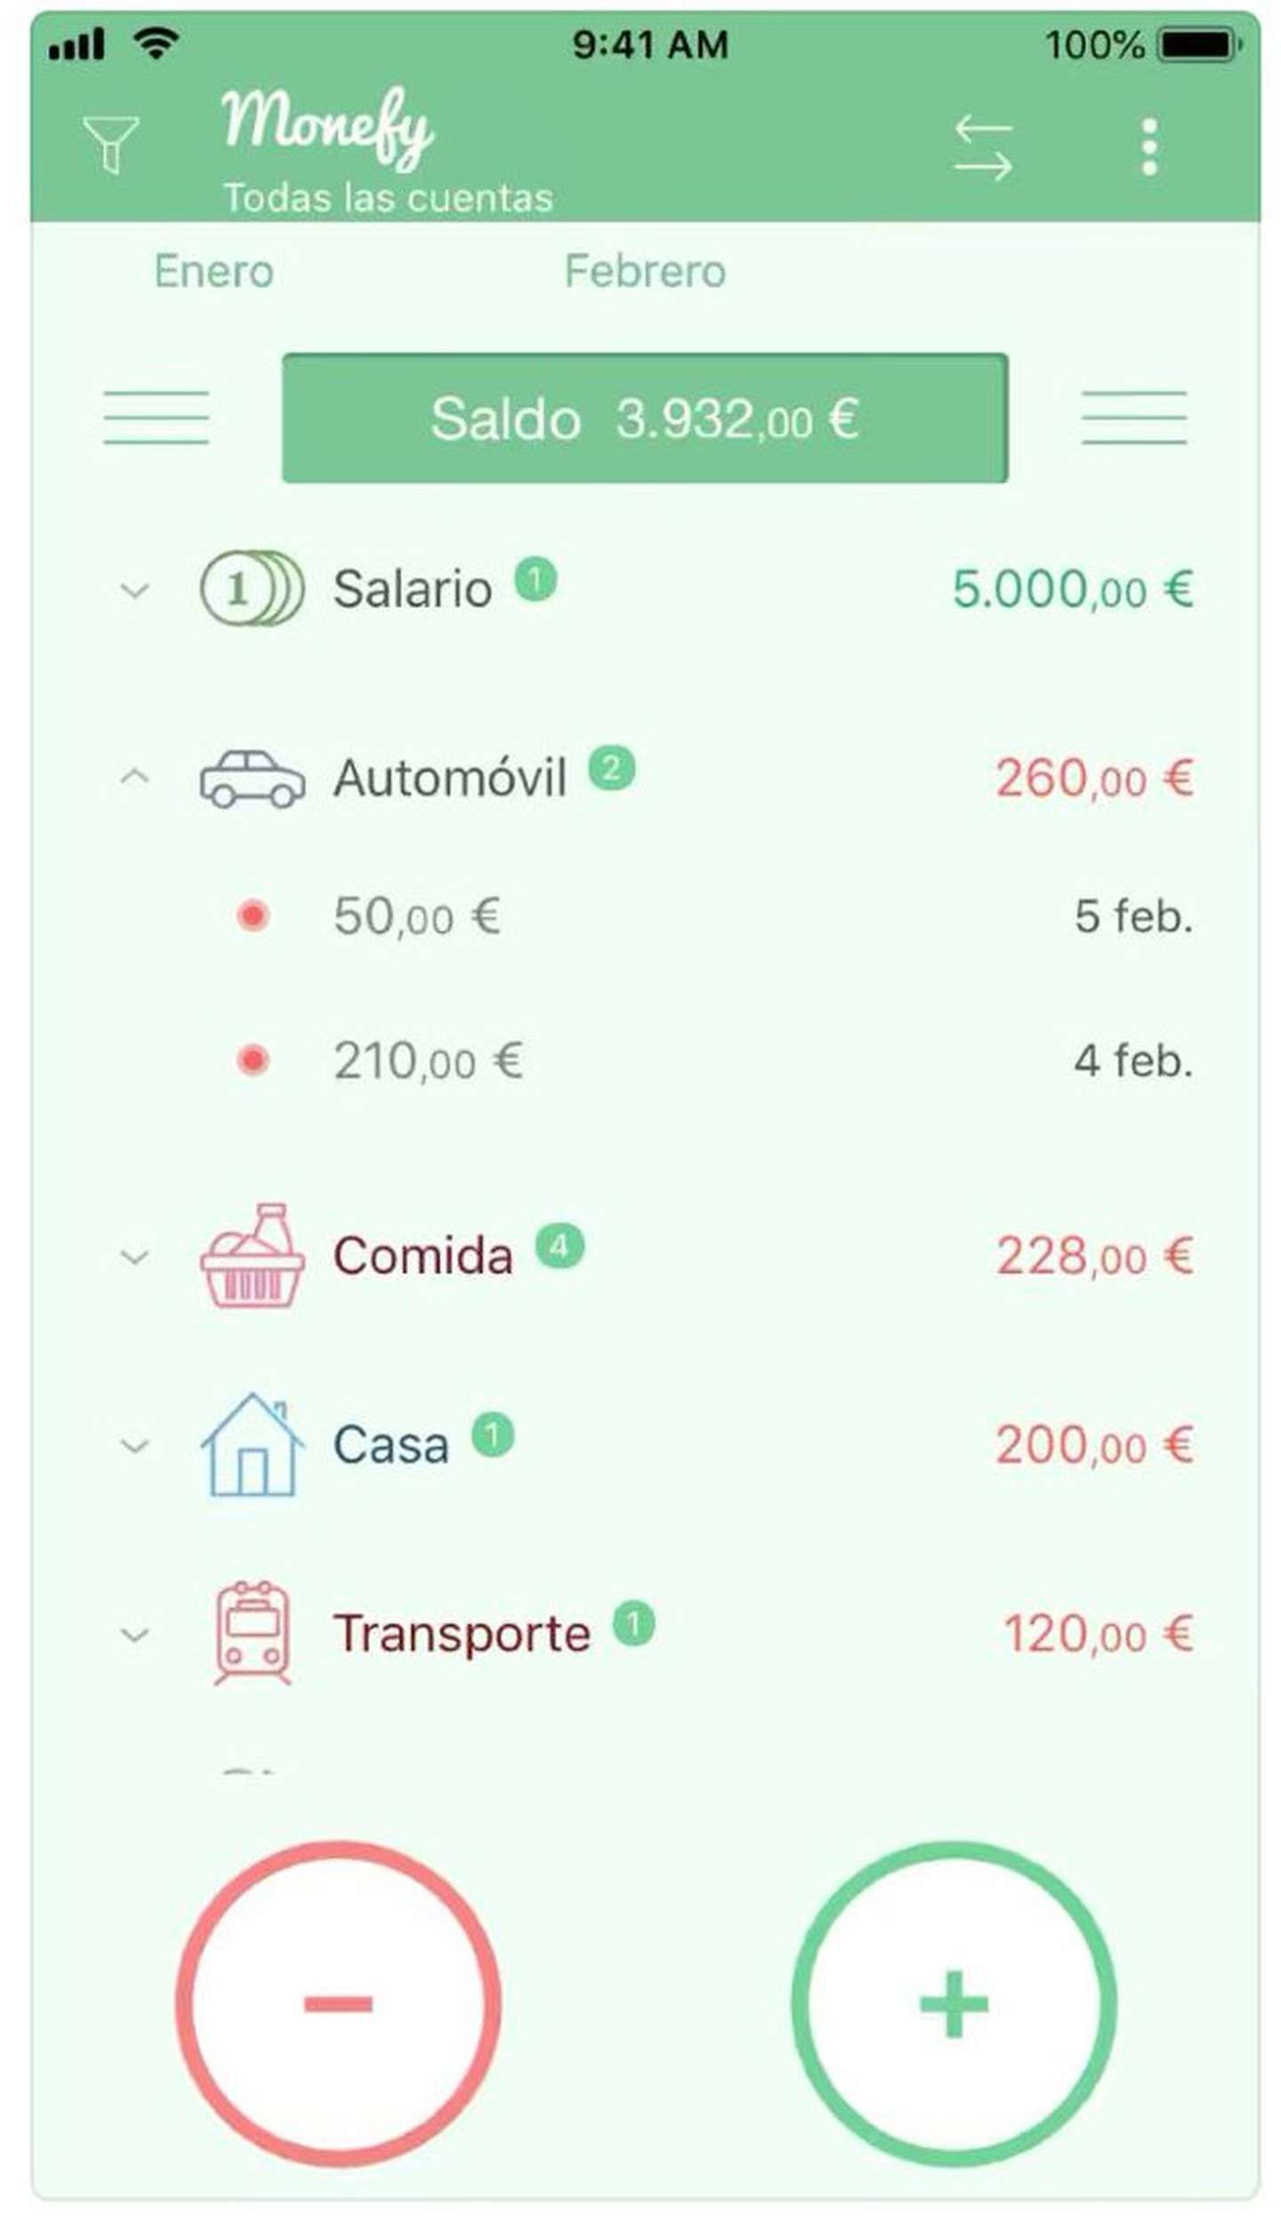Open the 50,00 € entry from 5 feb.
The height and width of the screenshot is (2223, 1281).
pyautogui.click(x=416, y=916)
